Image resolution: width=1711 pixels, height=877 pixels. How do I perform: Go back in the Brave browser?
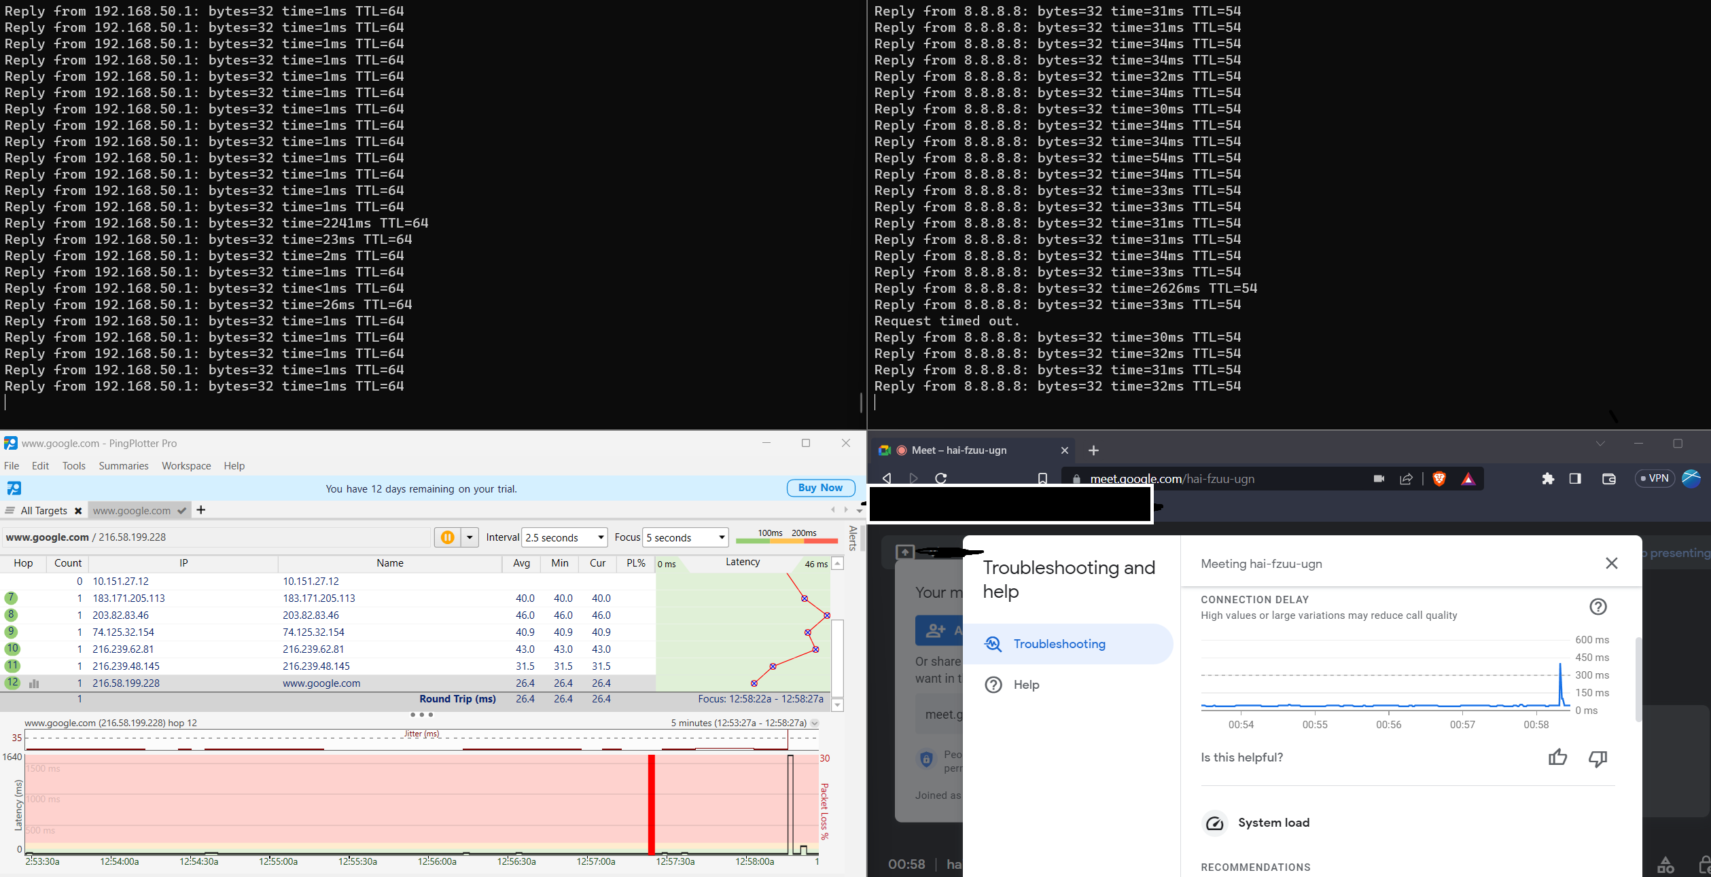(x=887, y=478)
